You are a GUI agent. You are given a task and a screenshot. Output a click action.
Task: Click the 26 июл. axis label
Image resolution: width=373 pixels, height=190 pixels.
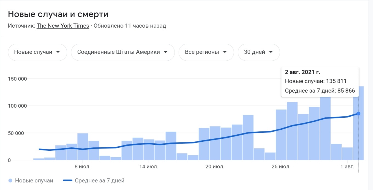pos(281,167)
